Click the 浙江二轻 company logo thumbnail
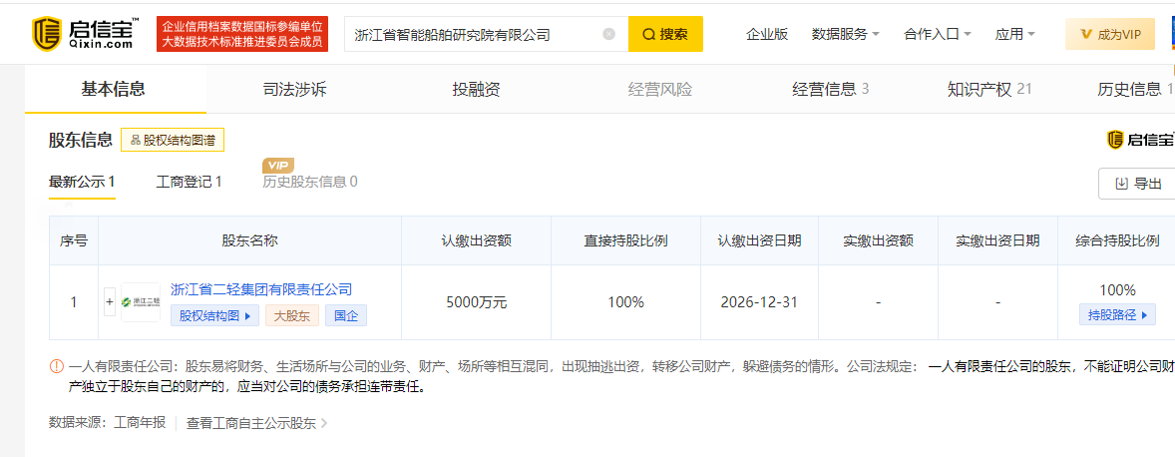 point(140,302)
